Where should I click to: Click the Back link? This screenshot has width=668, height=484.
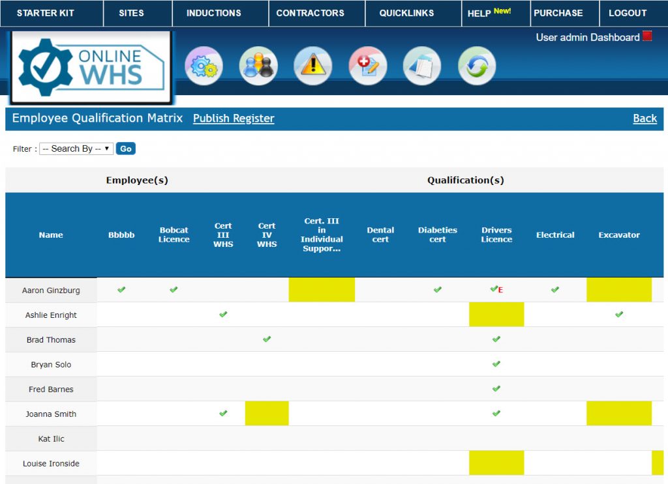(645, 119)
